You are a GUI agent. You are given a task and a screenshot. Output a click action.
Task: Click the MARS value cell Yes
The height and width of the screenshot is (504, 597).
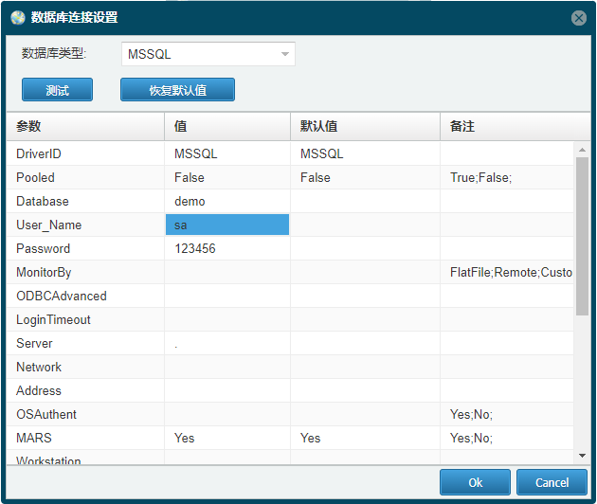point(227,438)
